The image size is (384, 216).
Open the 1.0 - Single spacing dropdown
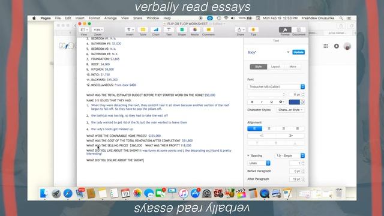290,155
